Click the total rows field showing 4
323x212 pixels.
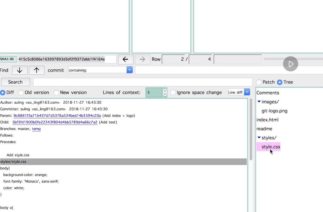[x=201, y=59]
